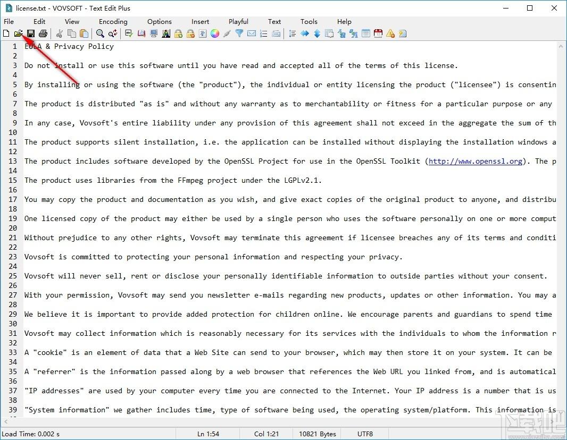
Task: Open the Tools menu
Action: pyautogui.click(x=309, y=22)
